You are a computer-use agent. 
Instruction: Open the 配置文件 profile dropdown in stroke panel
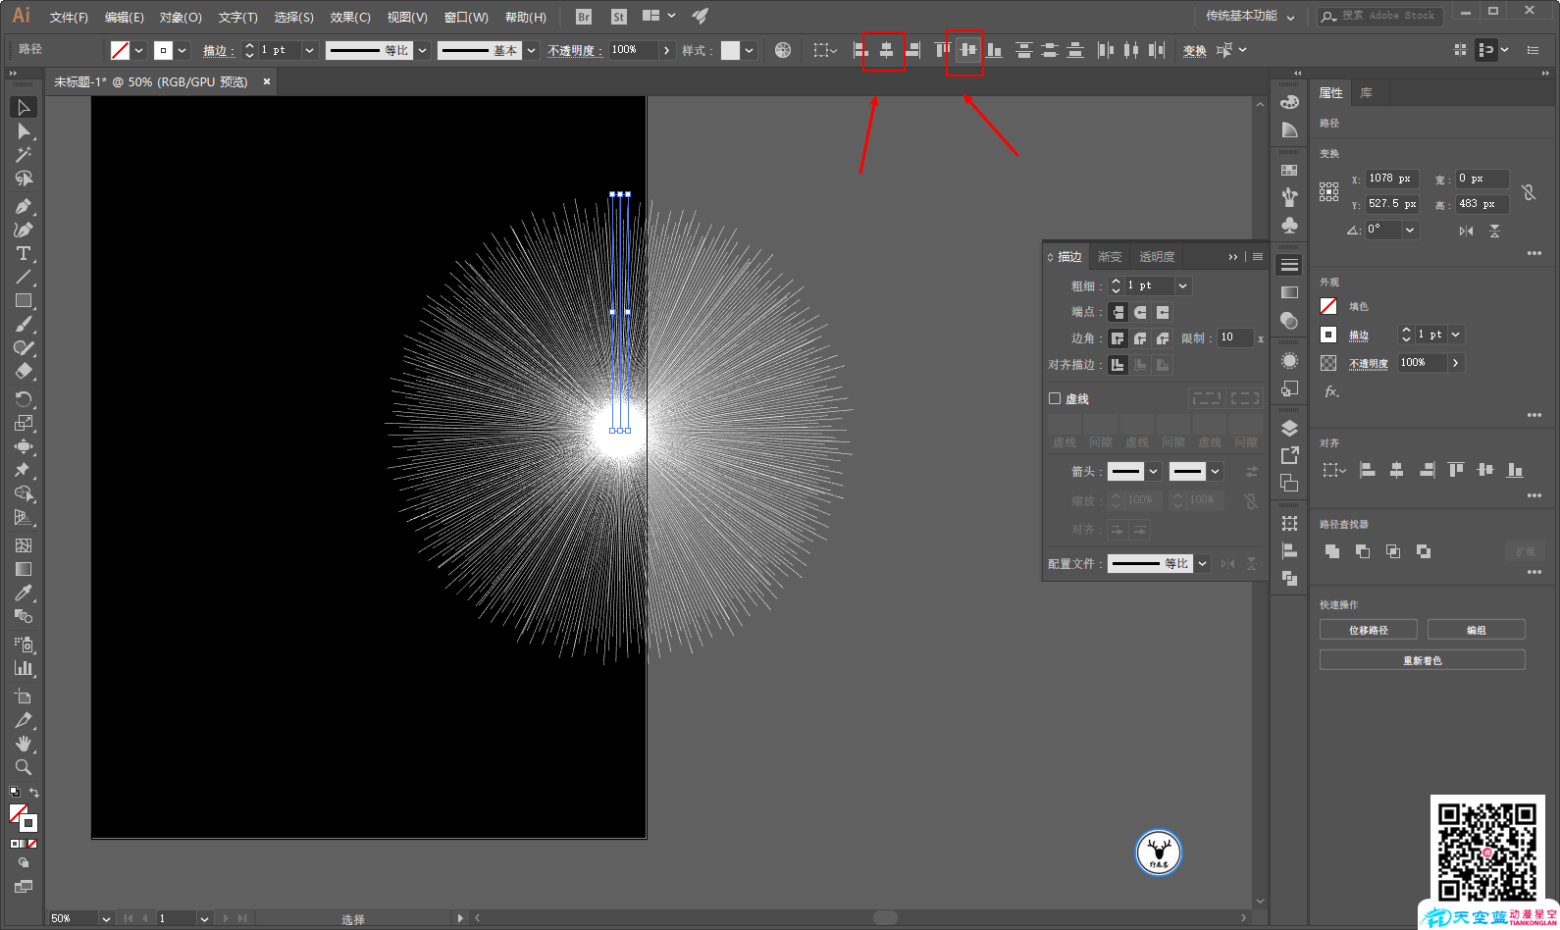tap(1202, 563)
